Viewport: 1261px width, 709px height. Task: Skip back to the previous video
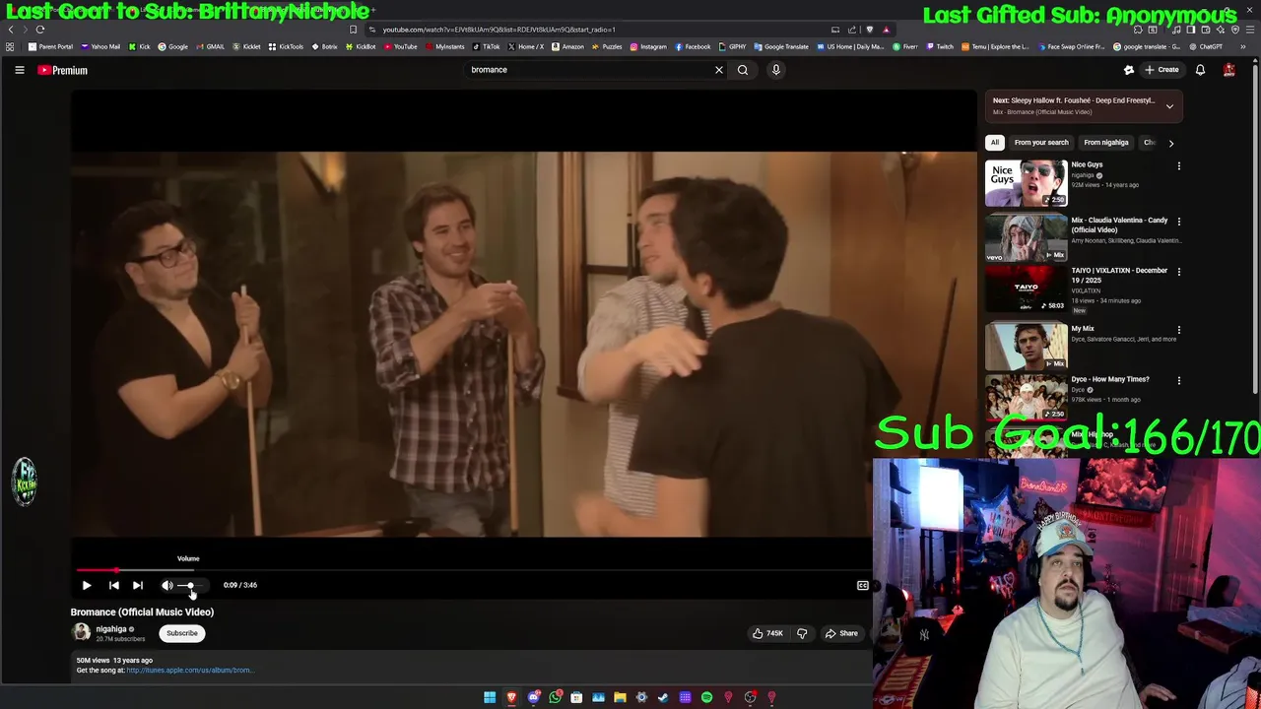(113, 585)
